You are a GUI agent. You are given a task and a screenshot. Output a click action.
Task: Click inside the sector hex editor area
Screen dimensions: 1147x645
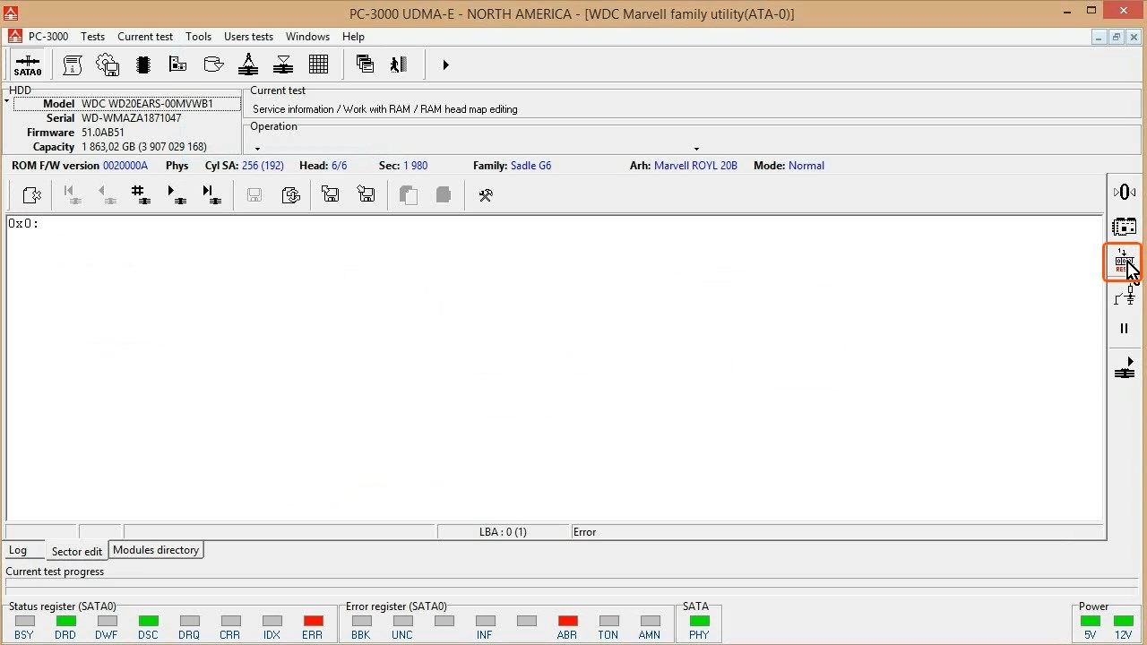(554, 367)
